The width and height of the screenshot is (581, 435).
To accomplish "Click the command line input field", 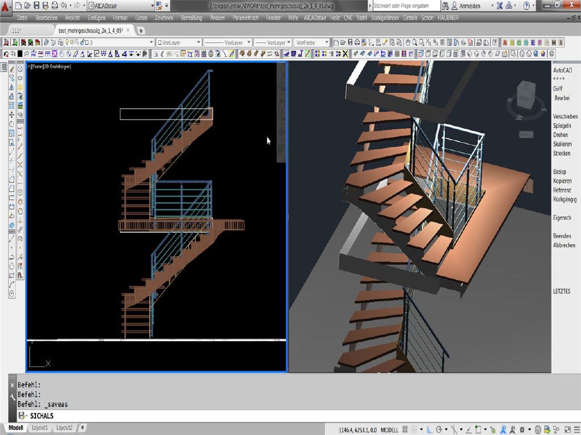I will 227,416.
